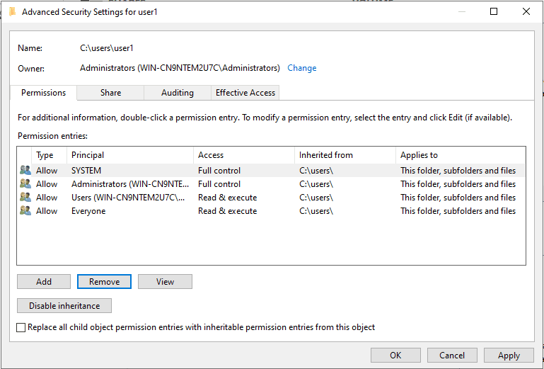
Task: Click the Everyone entry user-group icon
Action: (x=25, y=210)
